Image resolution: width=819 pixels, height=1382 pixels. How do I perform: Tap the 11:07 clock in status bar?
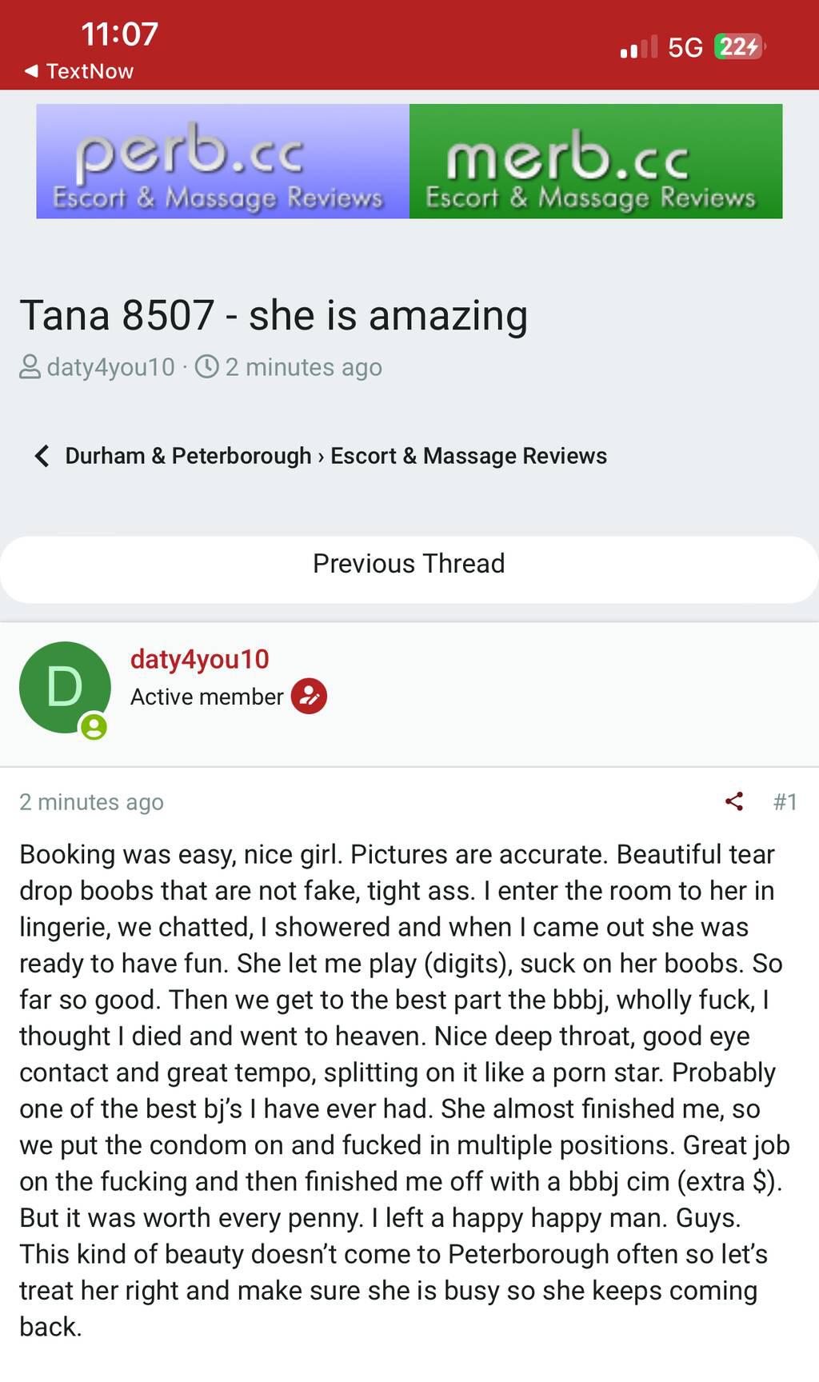coord(120,34)
